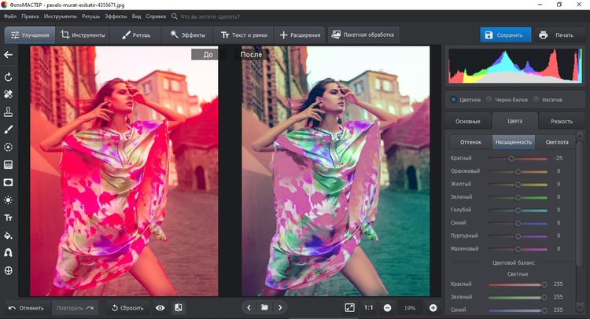This screenshot has height=319, width=590.
Task: Toggle the before/after compare view
Action: pos(179,307)
